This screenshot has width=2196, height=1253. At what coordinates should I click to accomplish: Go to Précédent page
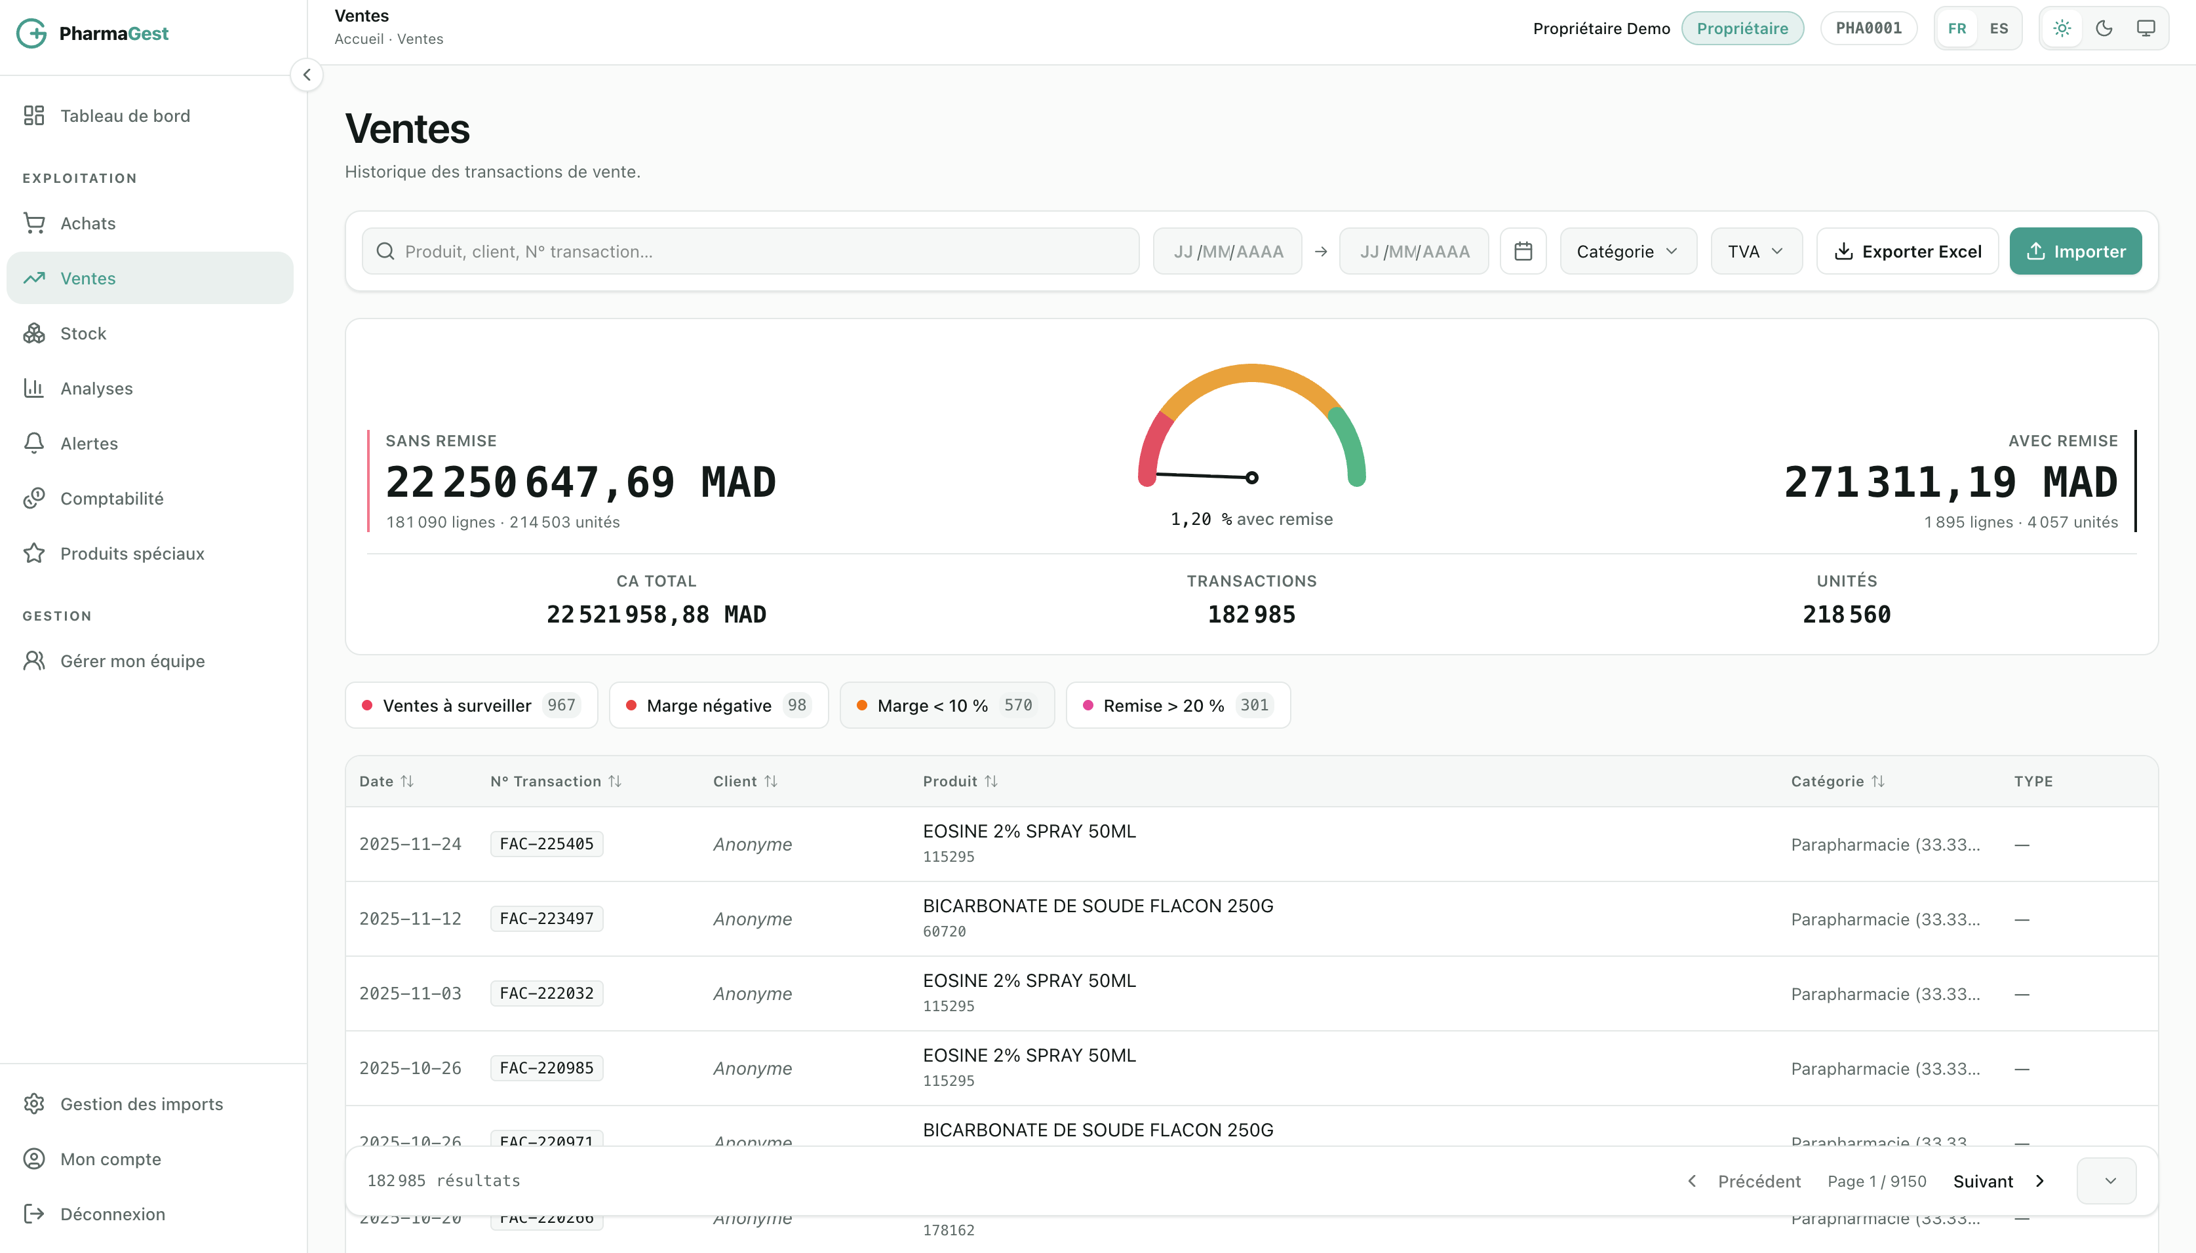click(1743, 1182)
